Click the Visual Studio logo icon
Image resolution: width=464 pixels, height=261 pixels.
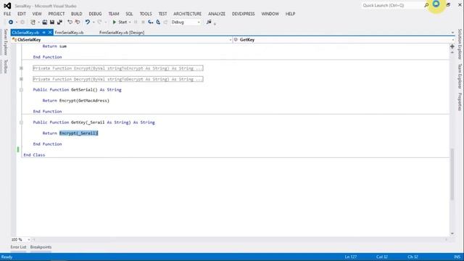click(7, 6)
